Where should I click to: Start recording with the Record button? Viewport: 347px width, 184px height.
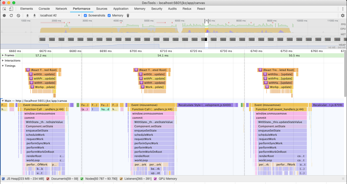click(x=4, y=15)
